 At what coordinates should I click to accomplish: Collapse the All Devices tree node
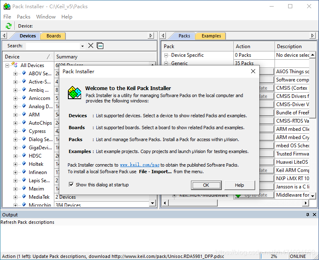click(x=7, y=65)
